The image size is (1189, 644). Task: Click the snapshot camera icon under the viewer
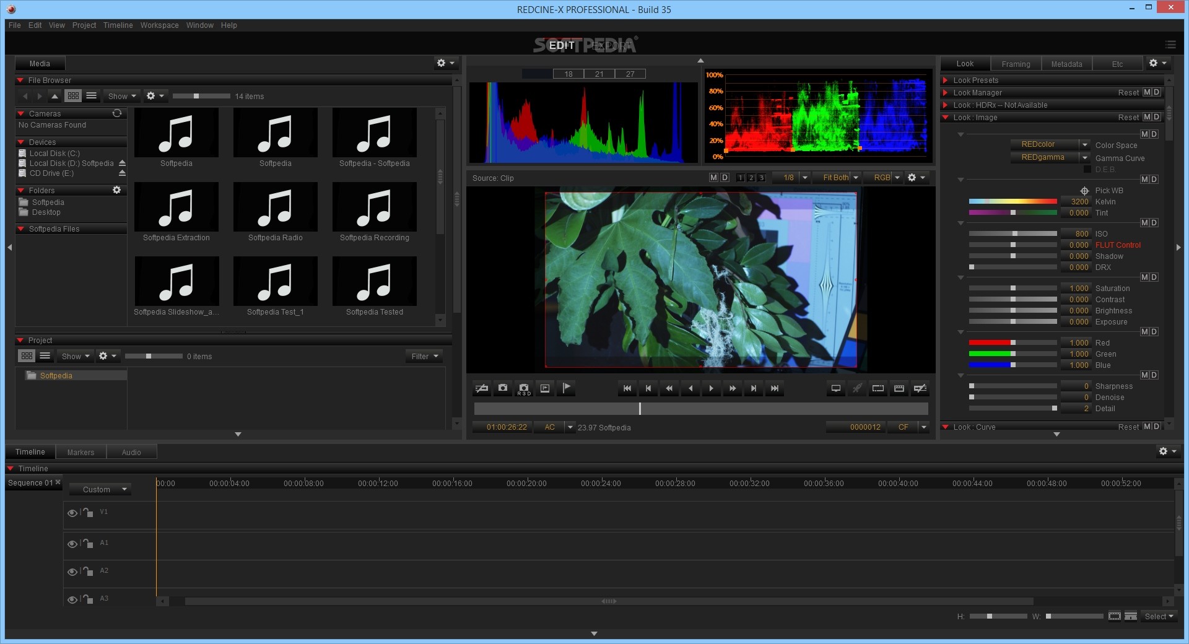[503, 388]
